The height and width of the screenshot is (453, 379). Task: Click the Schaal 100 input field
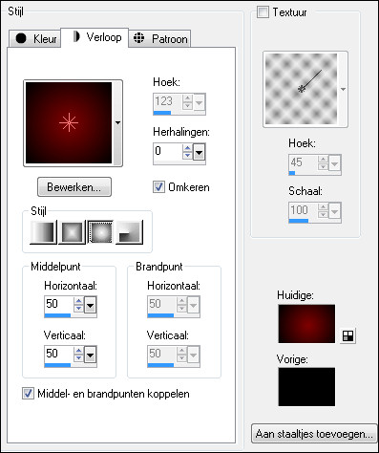coord(303,210)
